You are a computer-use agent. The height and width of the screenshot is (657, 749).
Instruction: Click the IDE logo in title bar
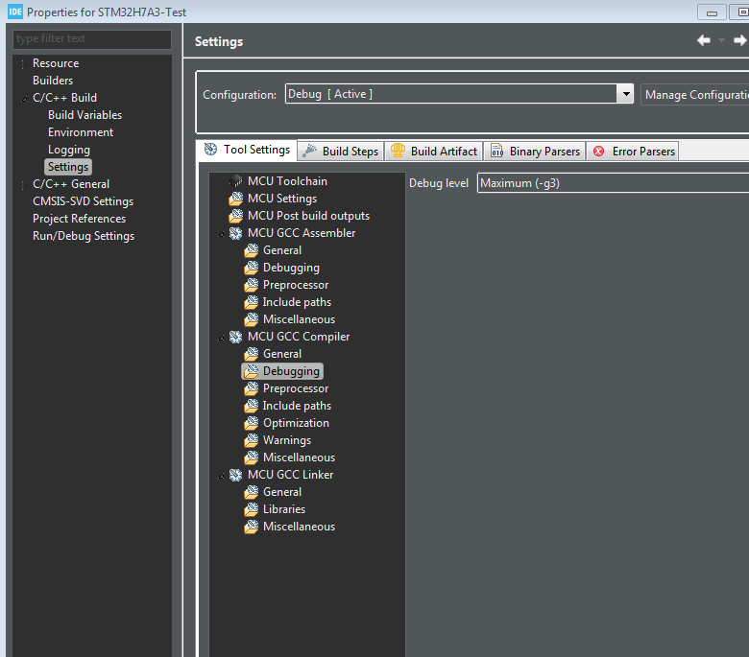point(15,12)
